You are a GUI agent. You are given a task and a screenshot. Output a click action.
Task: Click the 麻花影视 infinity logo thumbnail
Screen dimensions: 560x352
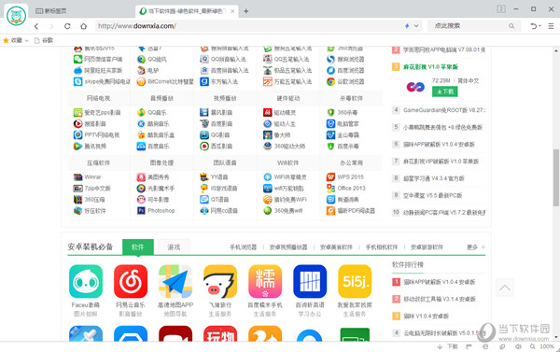coord(415,86)
